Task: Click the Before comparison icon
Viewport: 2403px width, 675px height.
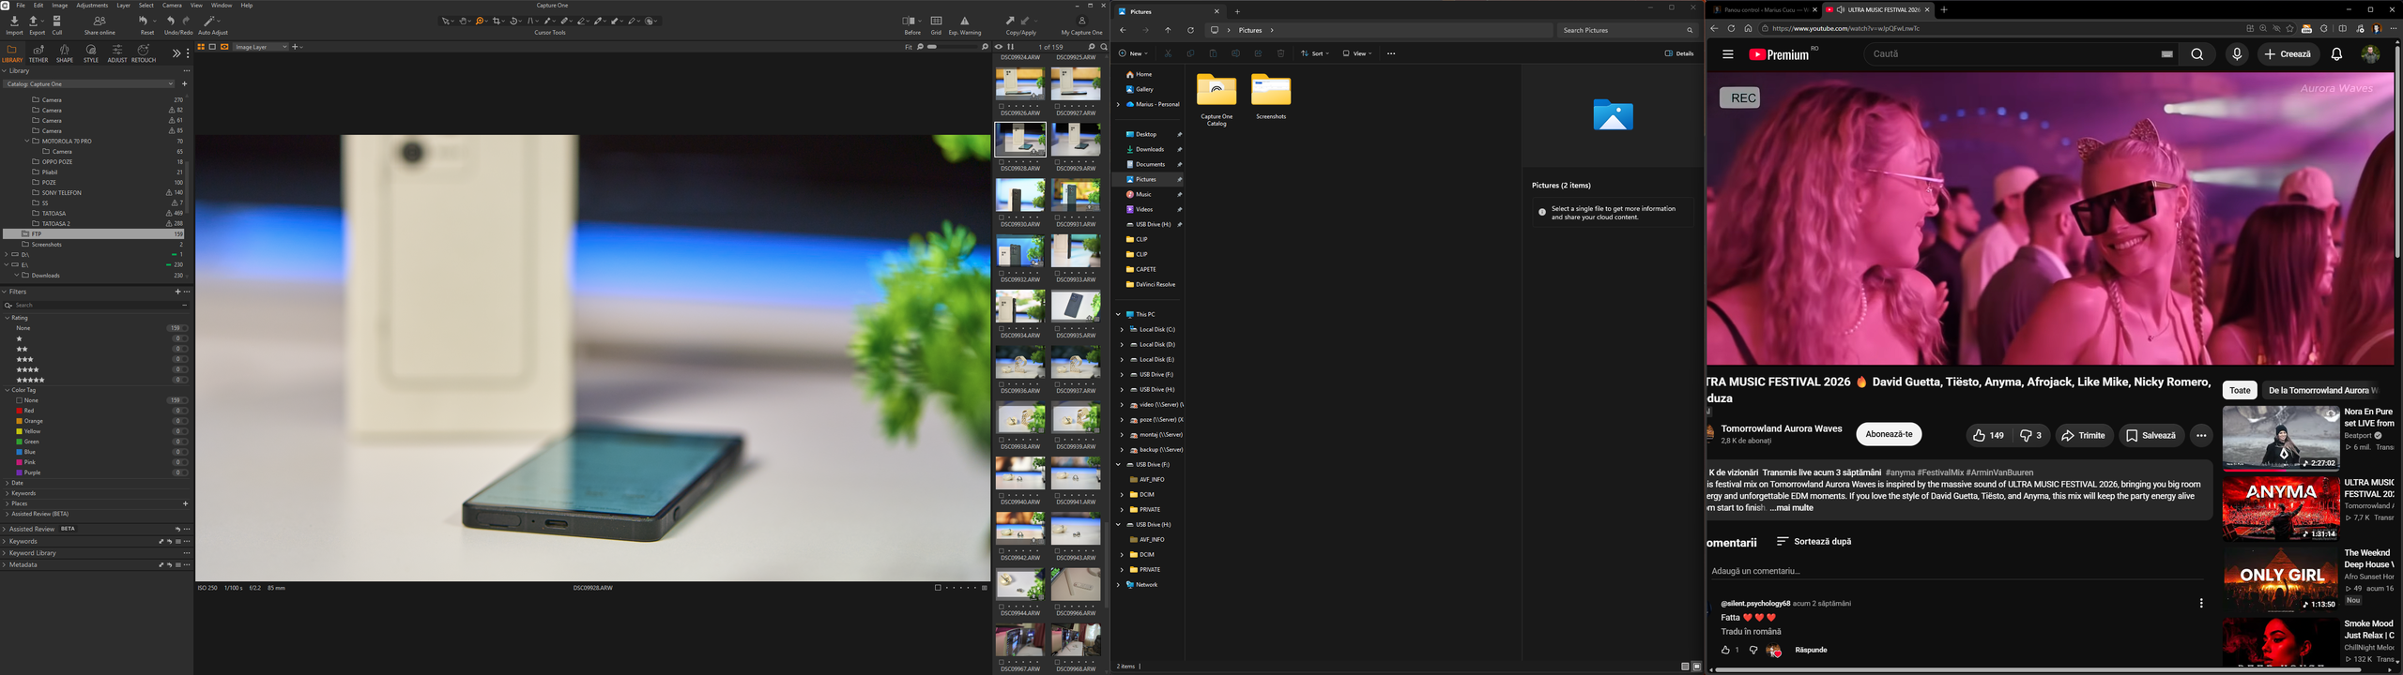Action: [x=909, y=21]
